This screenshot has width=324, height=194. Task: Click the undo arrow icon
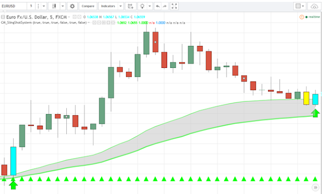[158, 6]
